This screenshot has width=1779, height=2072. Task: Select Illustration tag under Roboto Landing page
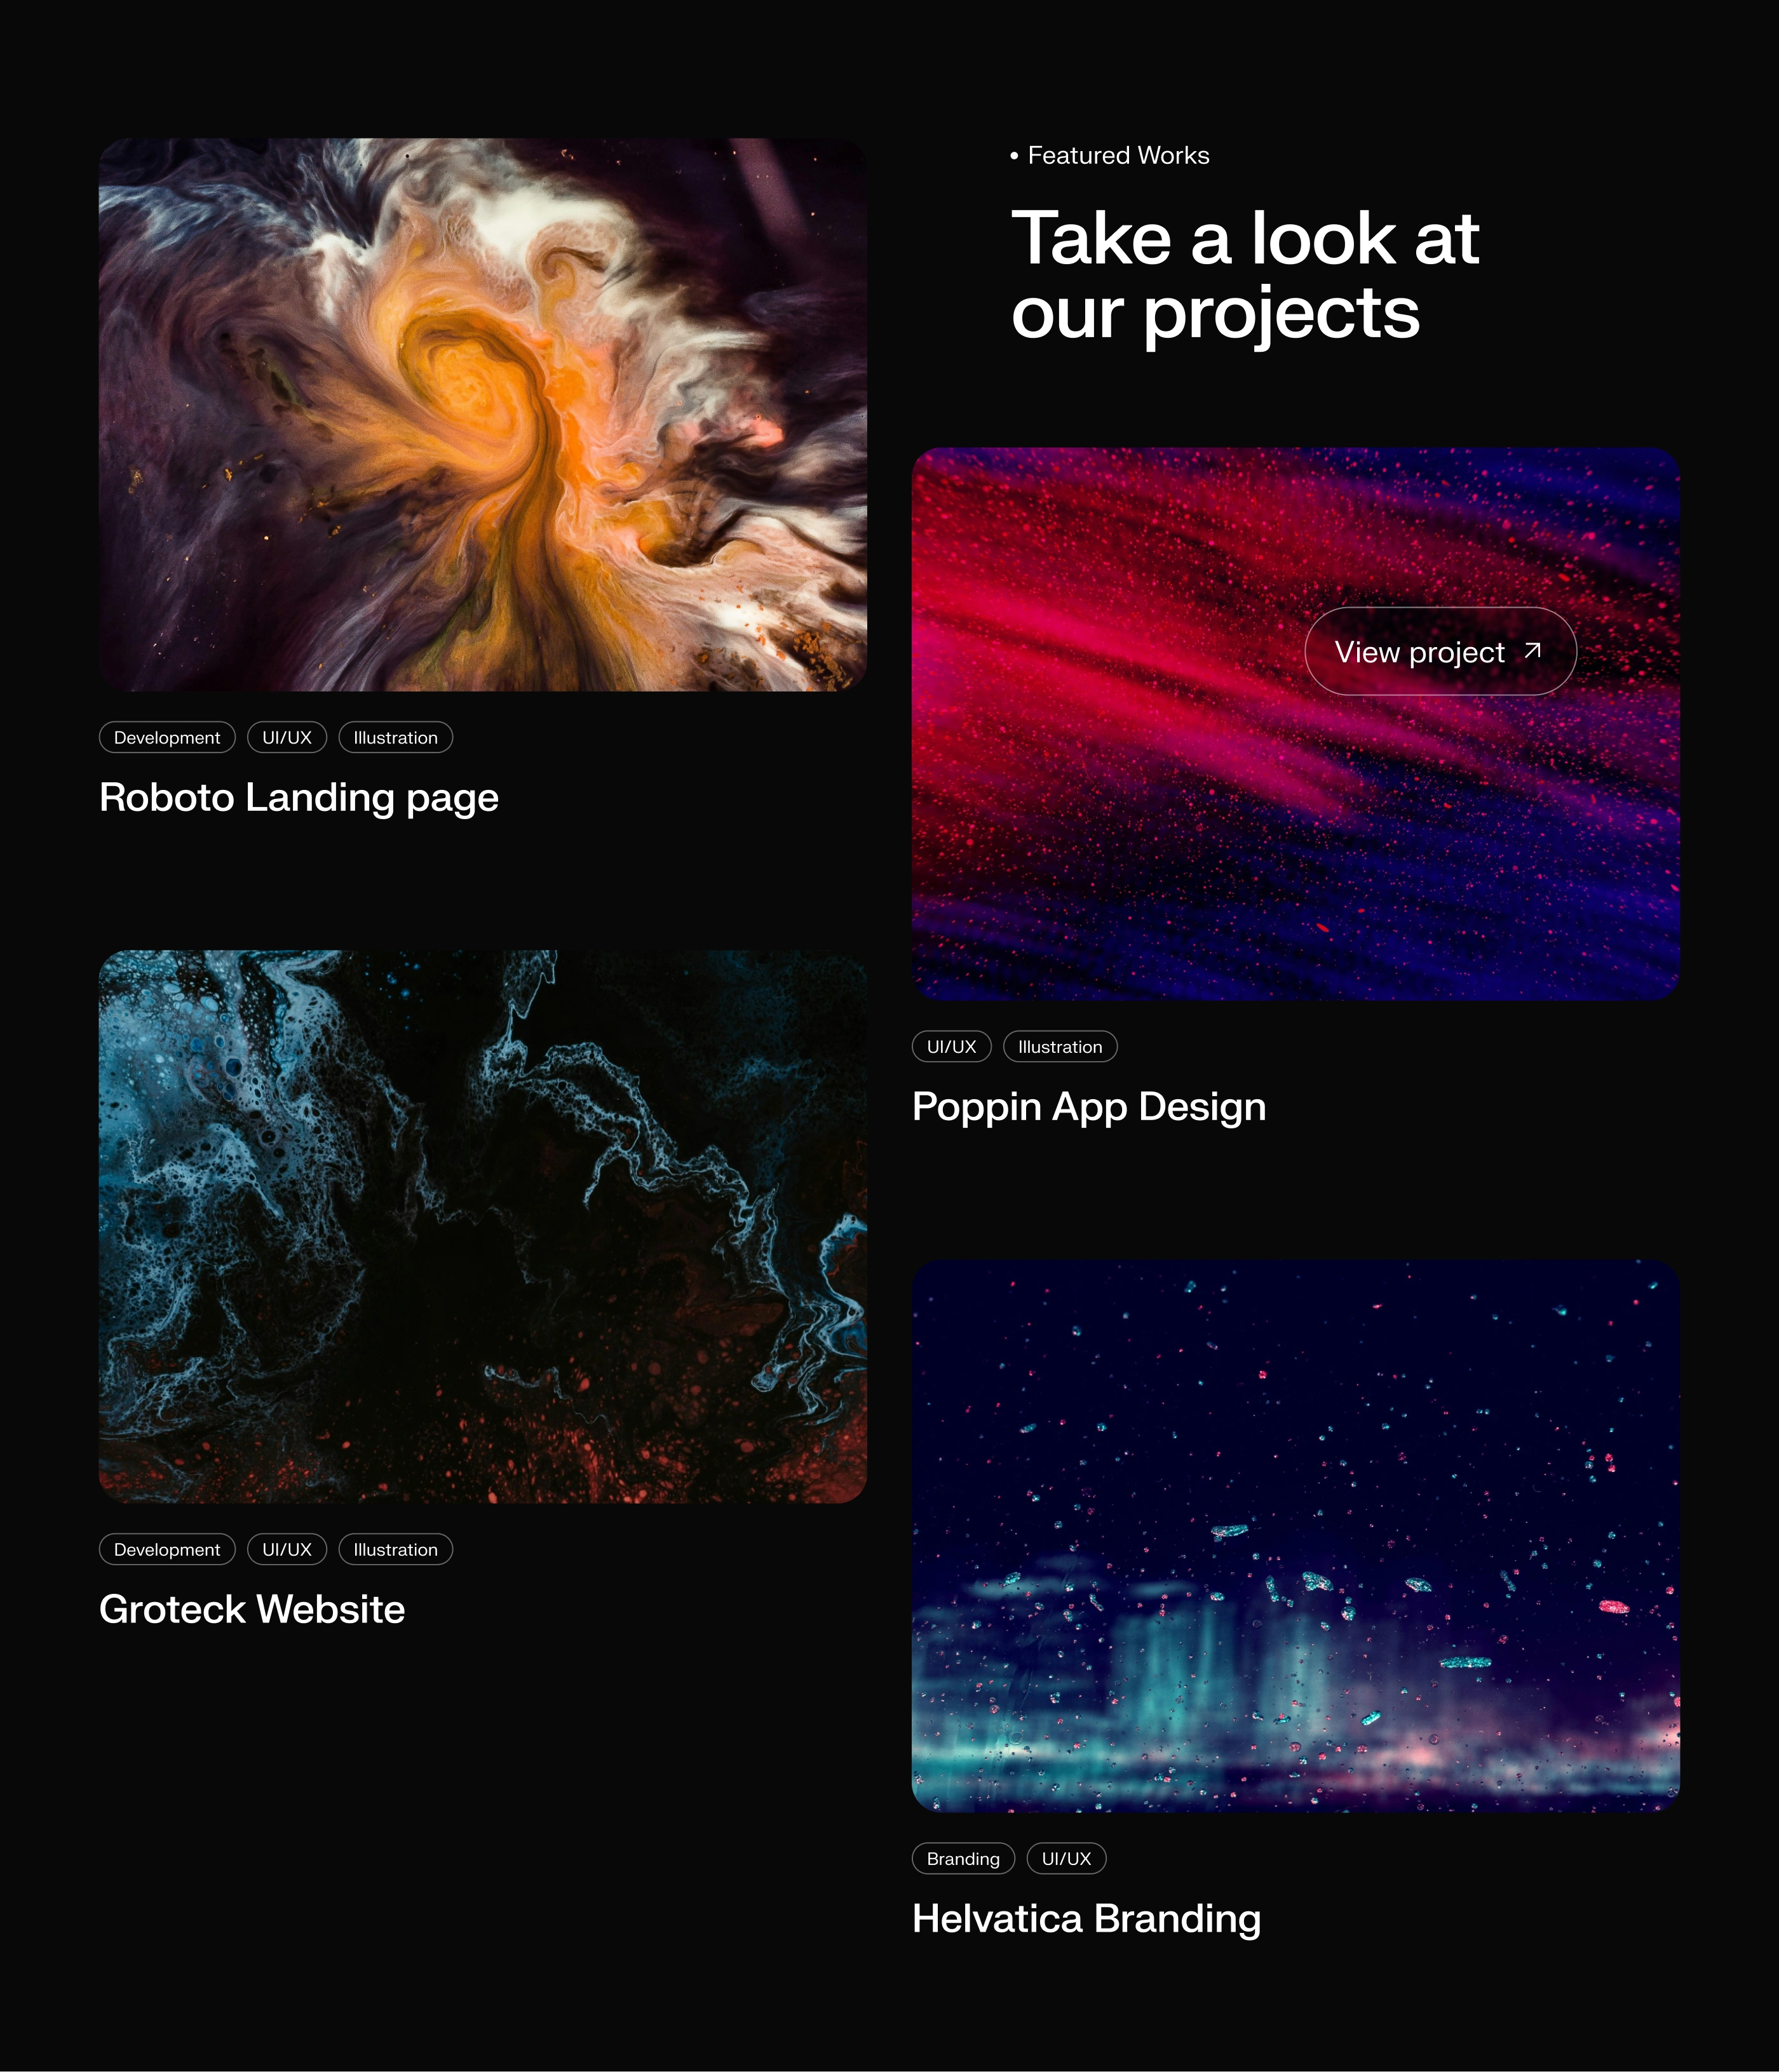pos(395,737)
